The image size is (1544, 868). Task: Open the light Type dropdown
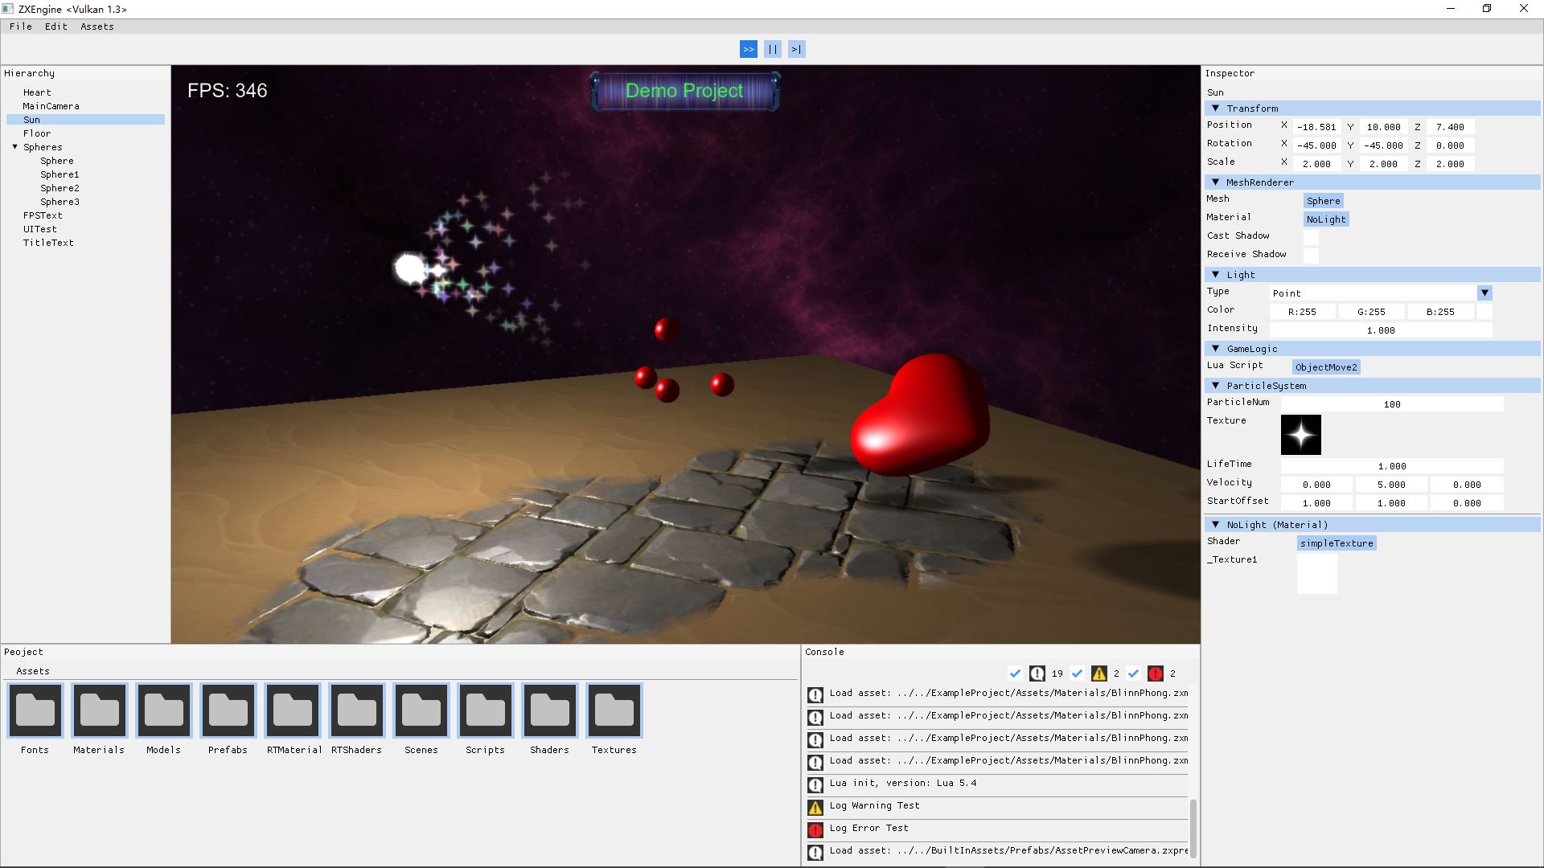(1484, 293)
